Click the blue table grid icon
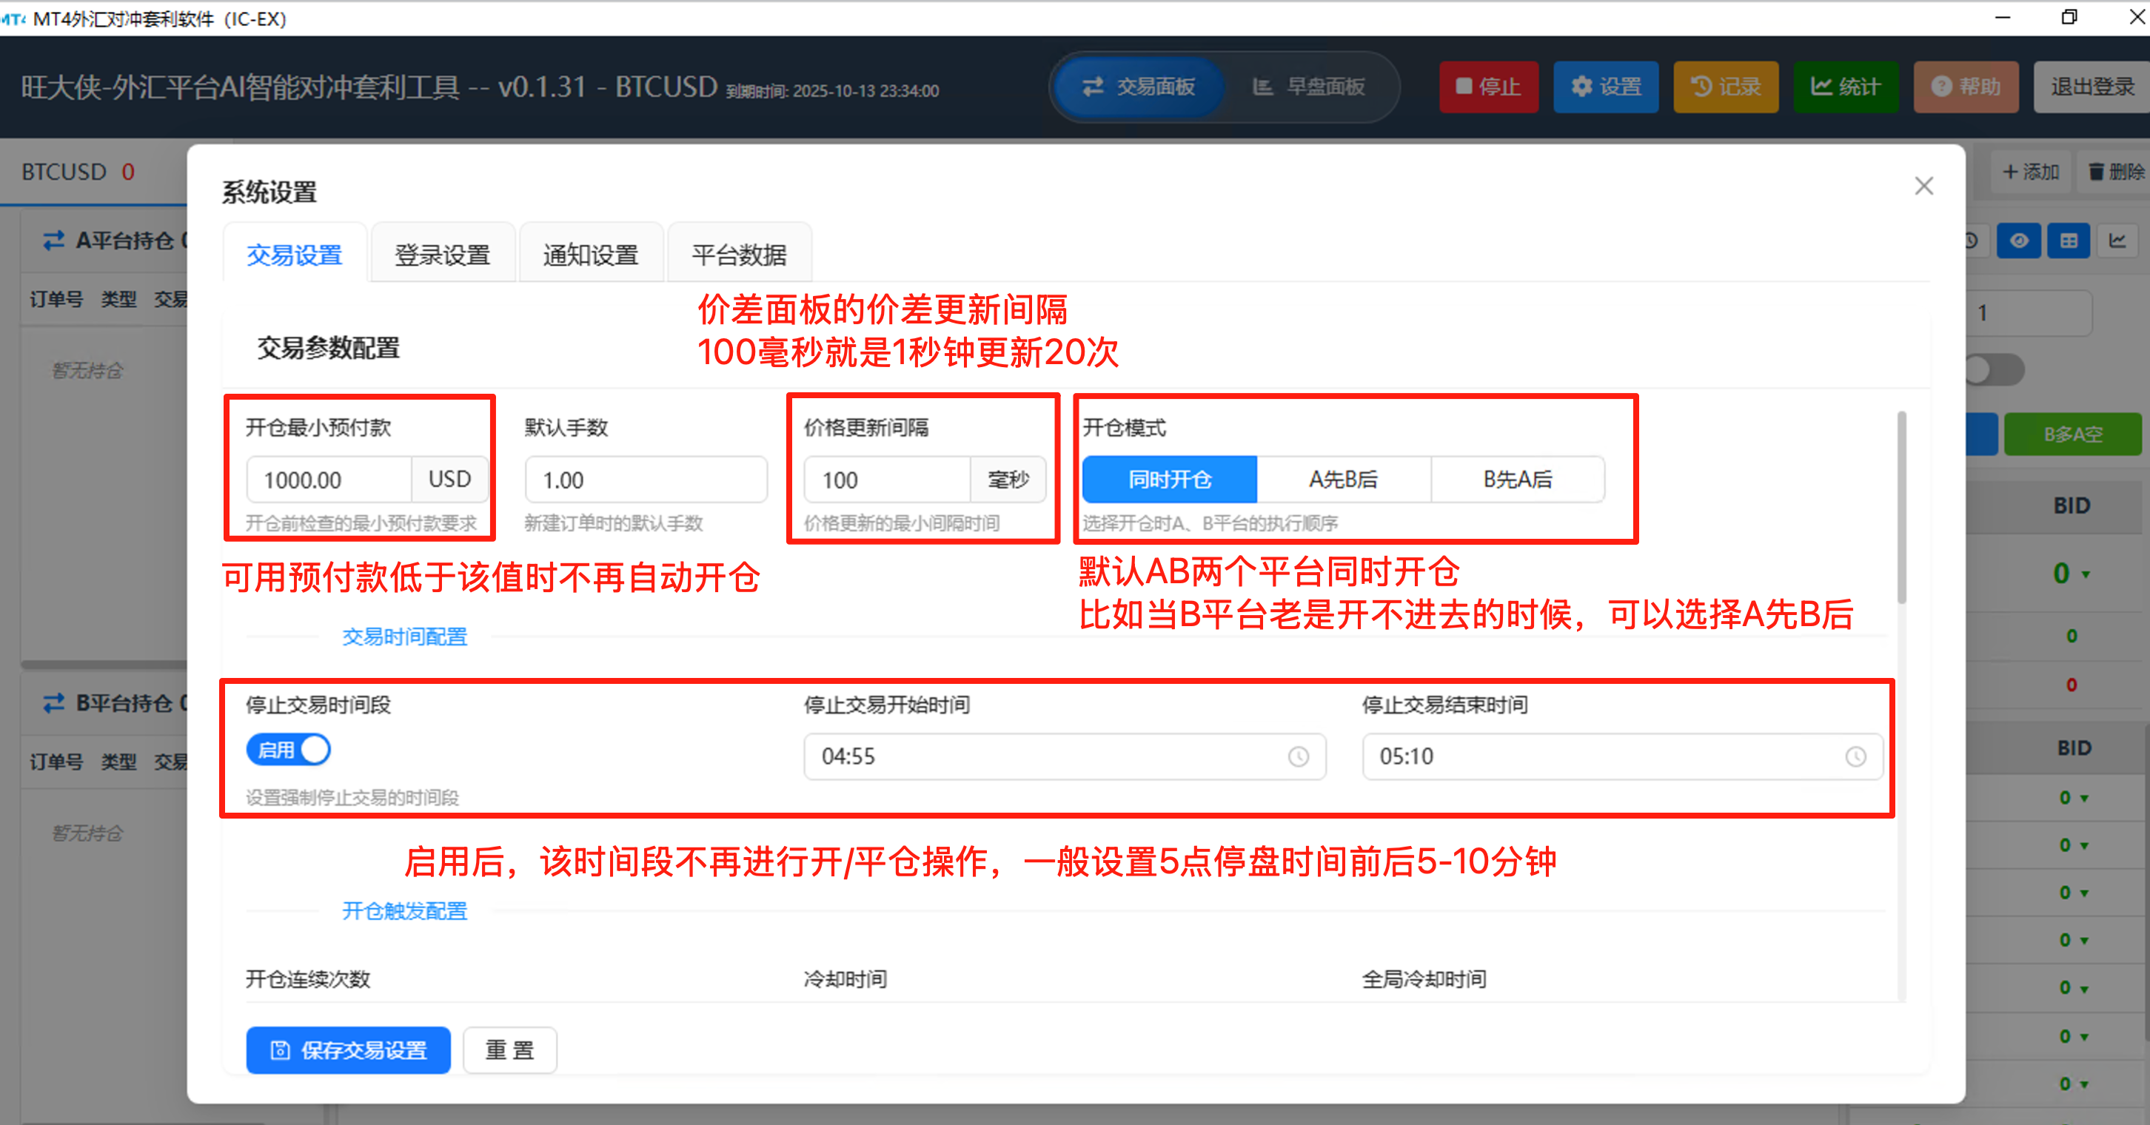2150x1125 pixels. click(x=2069, y=241)
